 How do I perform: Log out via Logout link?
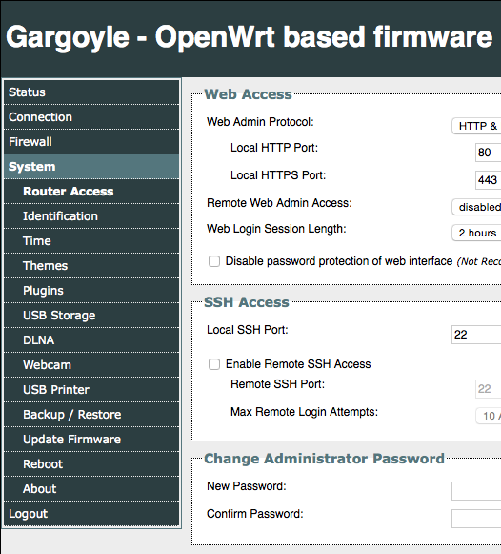tap(91, 513)
